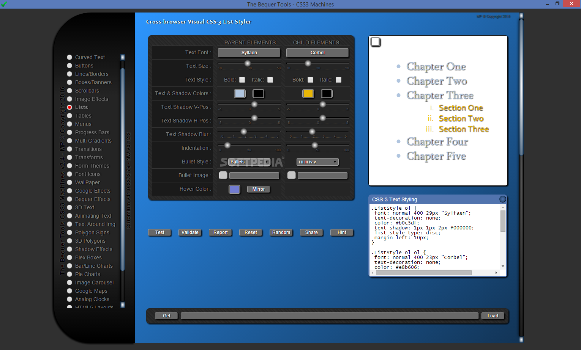Image resolution: width=581 pixels, height=350 pixels.
Task: Click the vertical scrollbar thumb in the CSS code box
Action: click(x=503, y=221)
